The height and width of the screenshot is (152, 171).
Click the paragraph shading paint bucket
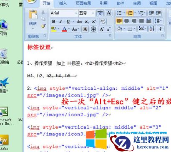tap(119, 29)
